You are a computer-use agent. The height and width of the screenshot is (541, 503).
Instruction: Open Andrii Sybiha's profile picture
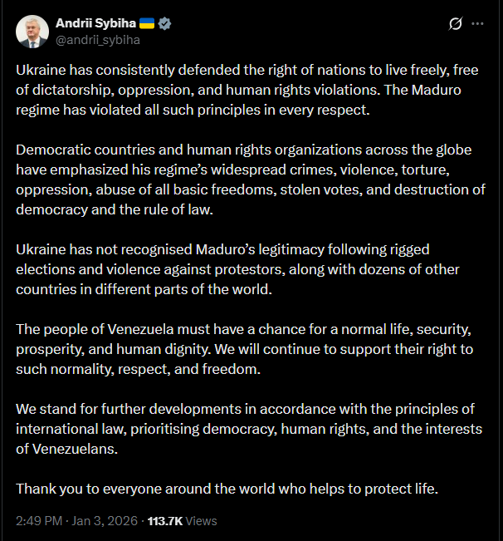(x=32, y=31)
